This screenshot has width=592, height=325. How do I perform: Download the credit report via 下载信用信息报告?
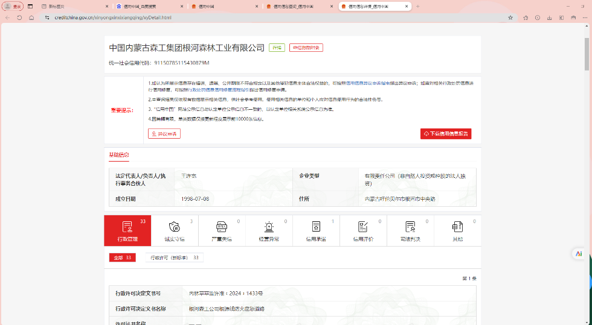point(446,133)
